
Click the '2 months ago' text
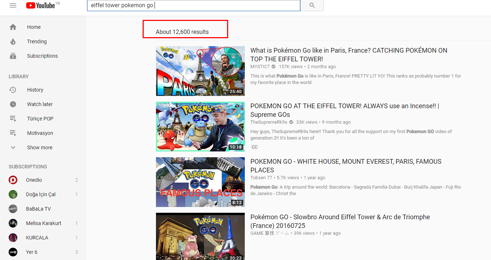(x=321, y=67)
